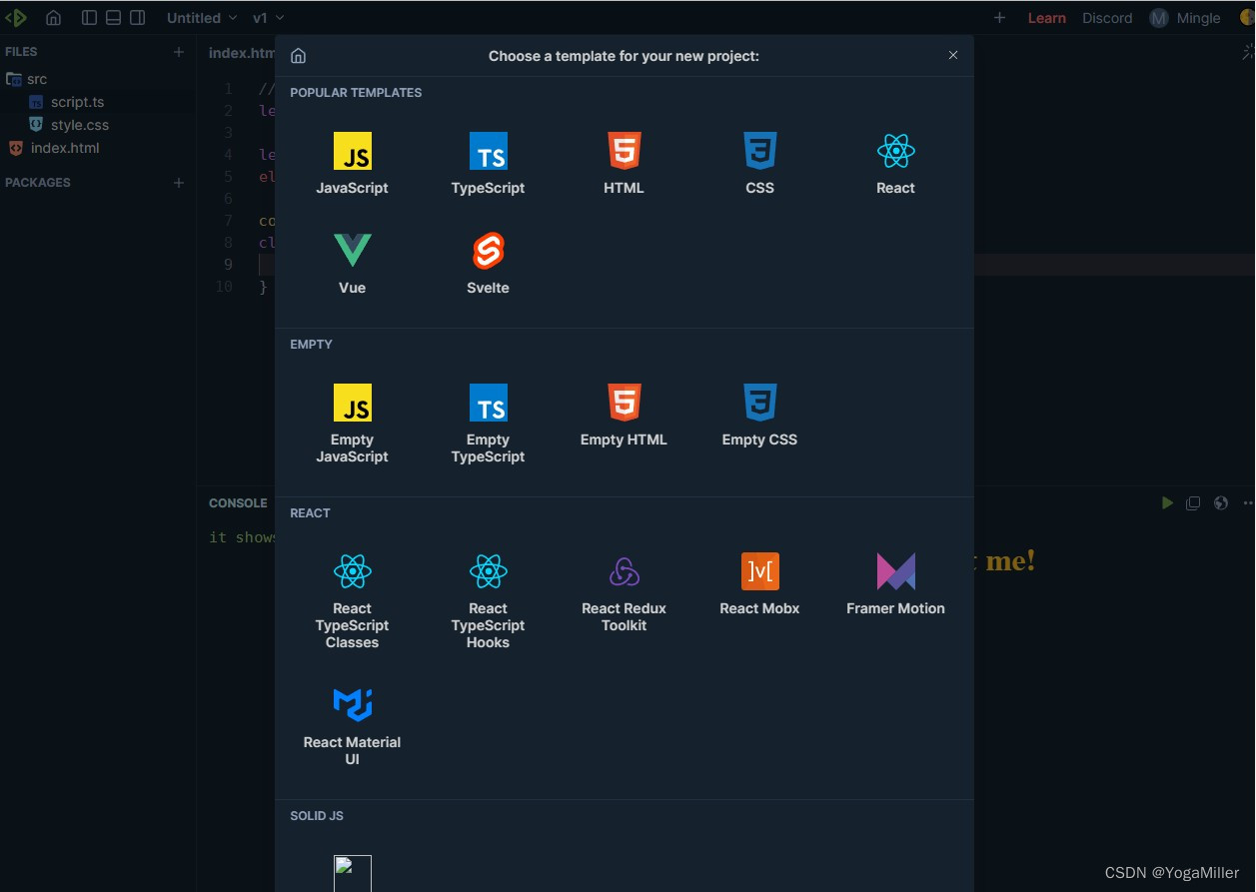The image size is (1256, 892).
Task: Add a new file in Files panel
Action: coord(179,52)
